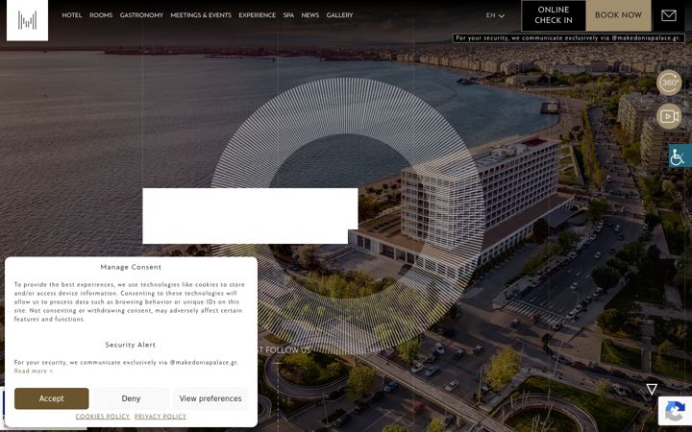Select Meetings & Events menu item
The image size is (692, 432).
[x=201, y=15]
